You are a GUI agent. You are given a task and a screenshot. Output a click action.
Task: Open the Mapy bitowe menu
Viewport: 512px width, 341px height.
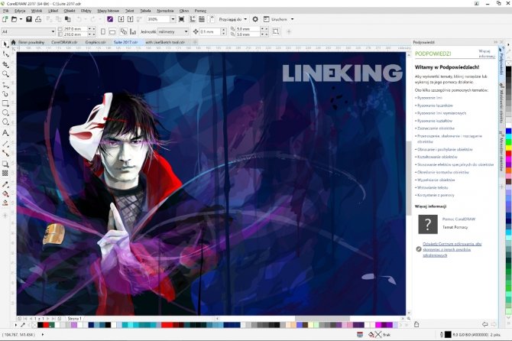tap(108, 11)
